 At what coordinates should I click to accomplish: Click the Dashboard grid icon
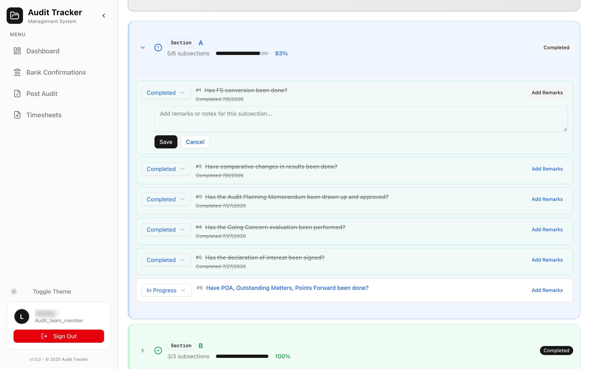17,51
